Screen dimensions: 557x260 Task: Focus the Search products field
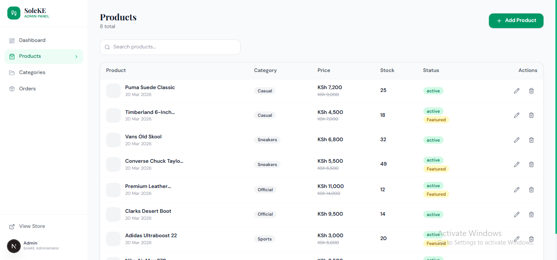click(x=170, y=47)
